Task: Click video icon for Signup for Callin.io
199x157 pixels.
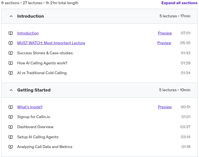Action: click(11, 117)
